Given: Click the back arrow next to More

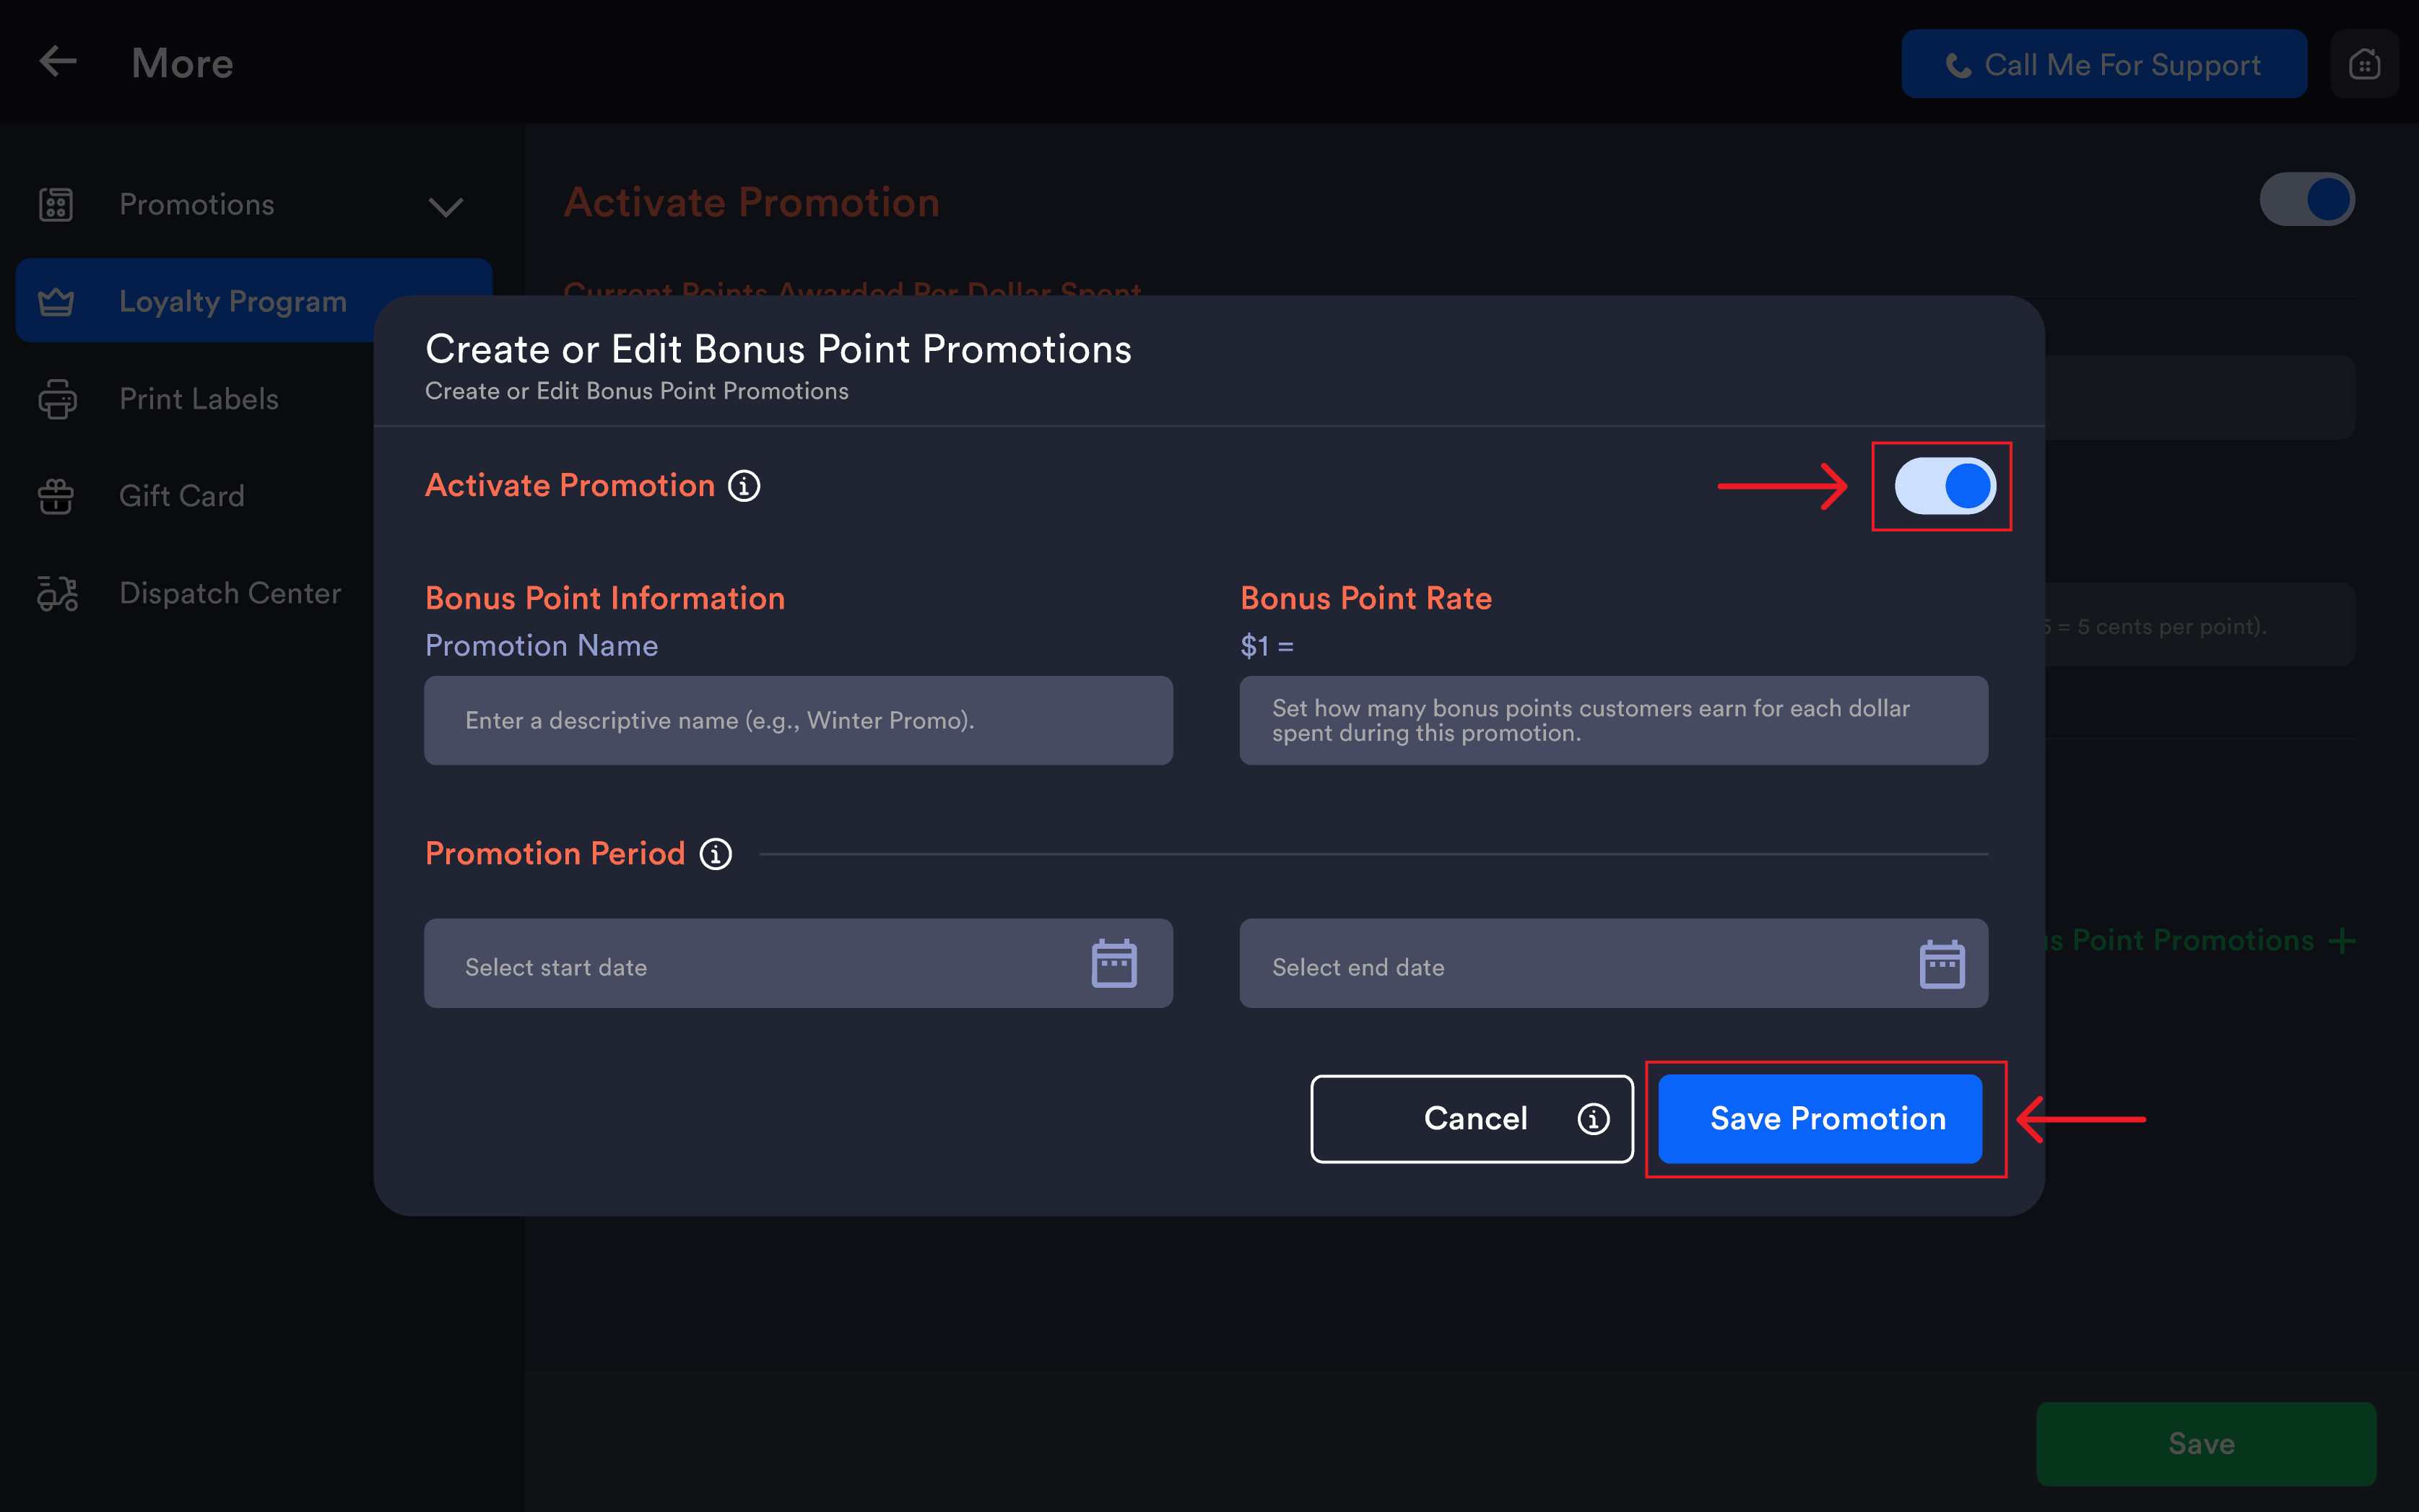Looking at the screenshot, I should pos(57,62).
